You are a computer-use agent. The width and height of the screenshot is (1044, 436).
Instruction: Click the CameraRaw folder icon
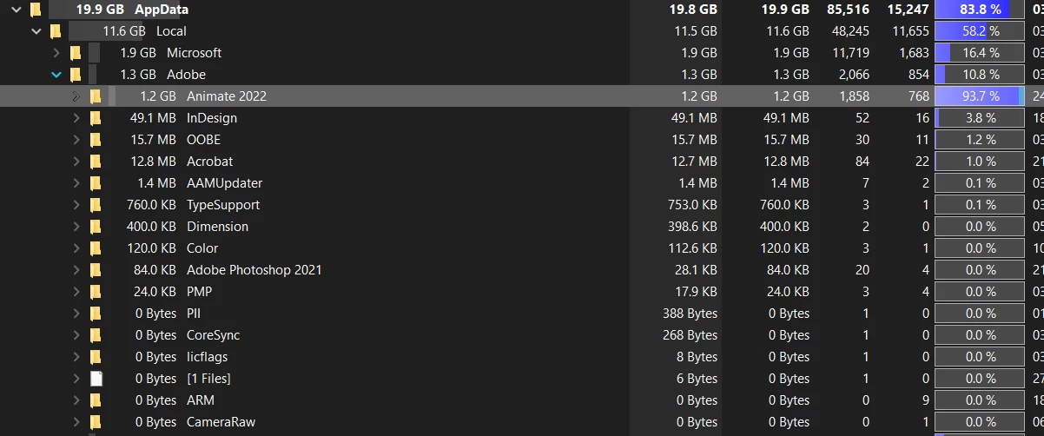96,422
